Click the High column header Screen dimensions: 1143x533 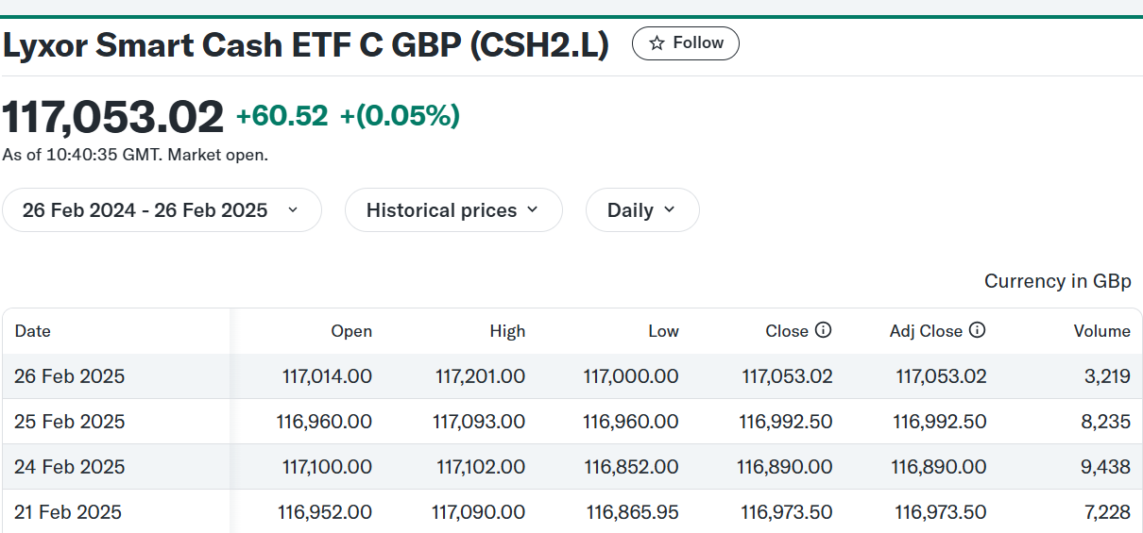point(507,331)
